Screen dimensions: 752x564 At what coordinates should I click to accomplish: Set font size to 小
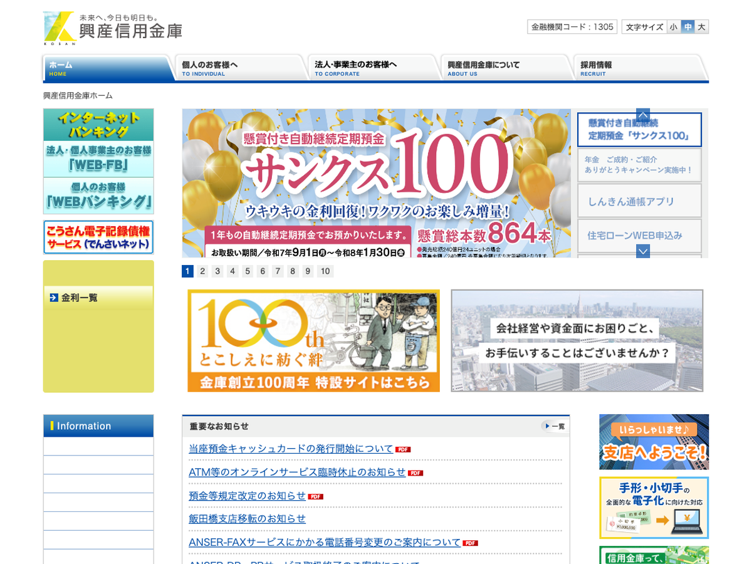(673, 27)
